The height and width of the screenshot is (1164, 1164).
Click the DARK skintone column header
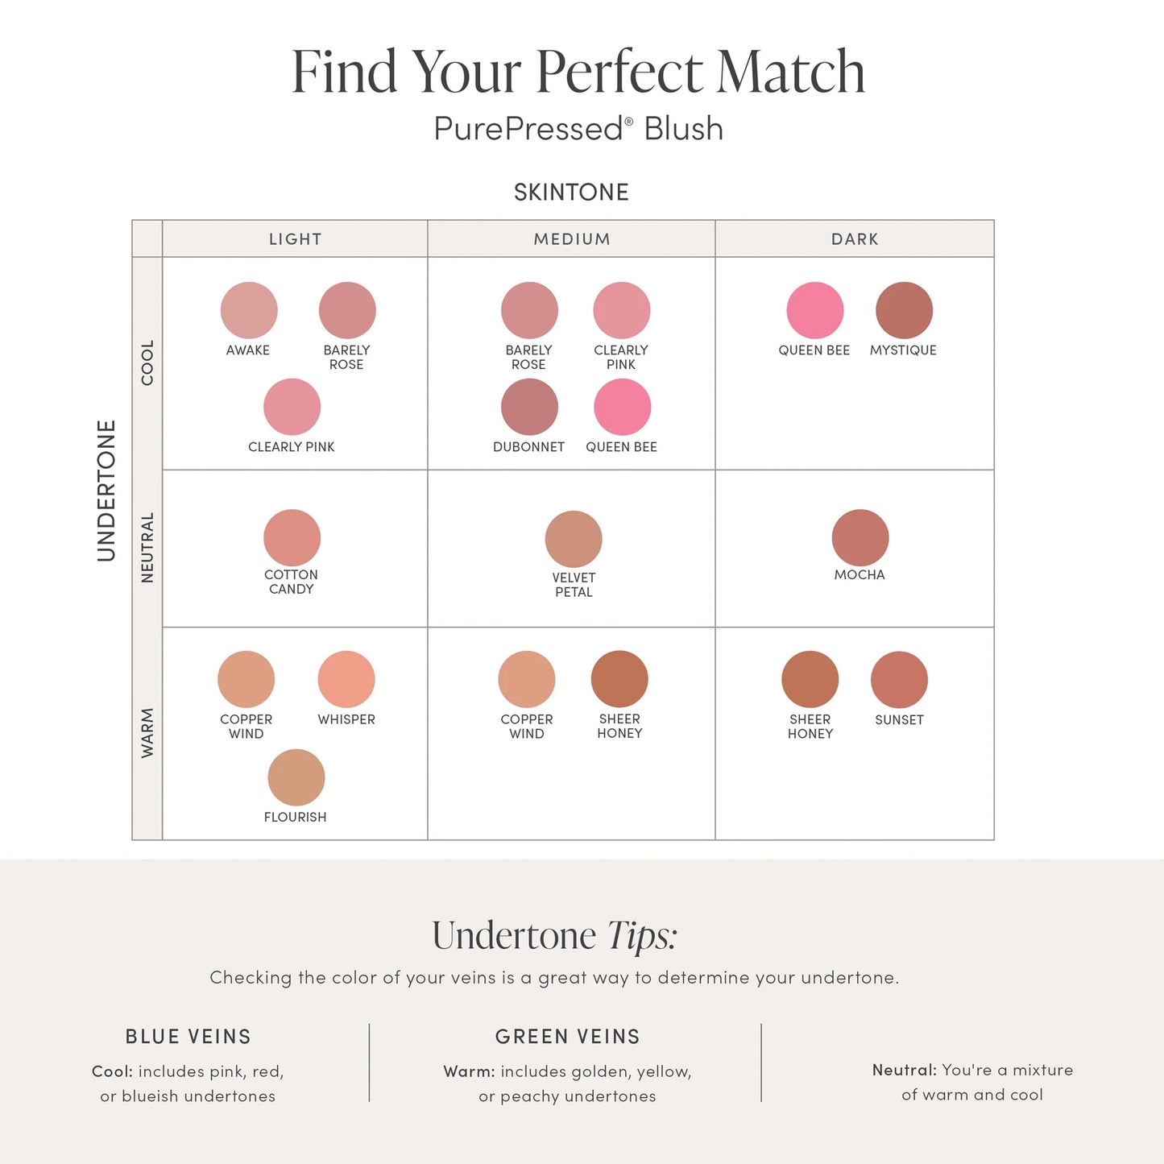[x=855, y=239]
